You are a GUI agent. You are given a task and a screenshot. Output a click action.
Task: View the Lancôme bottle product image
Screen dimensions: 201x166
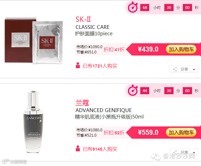34,122
